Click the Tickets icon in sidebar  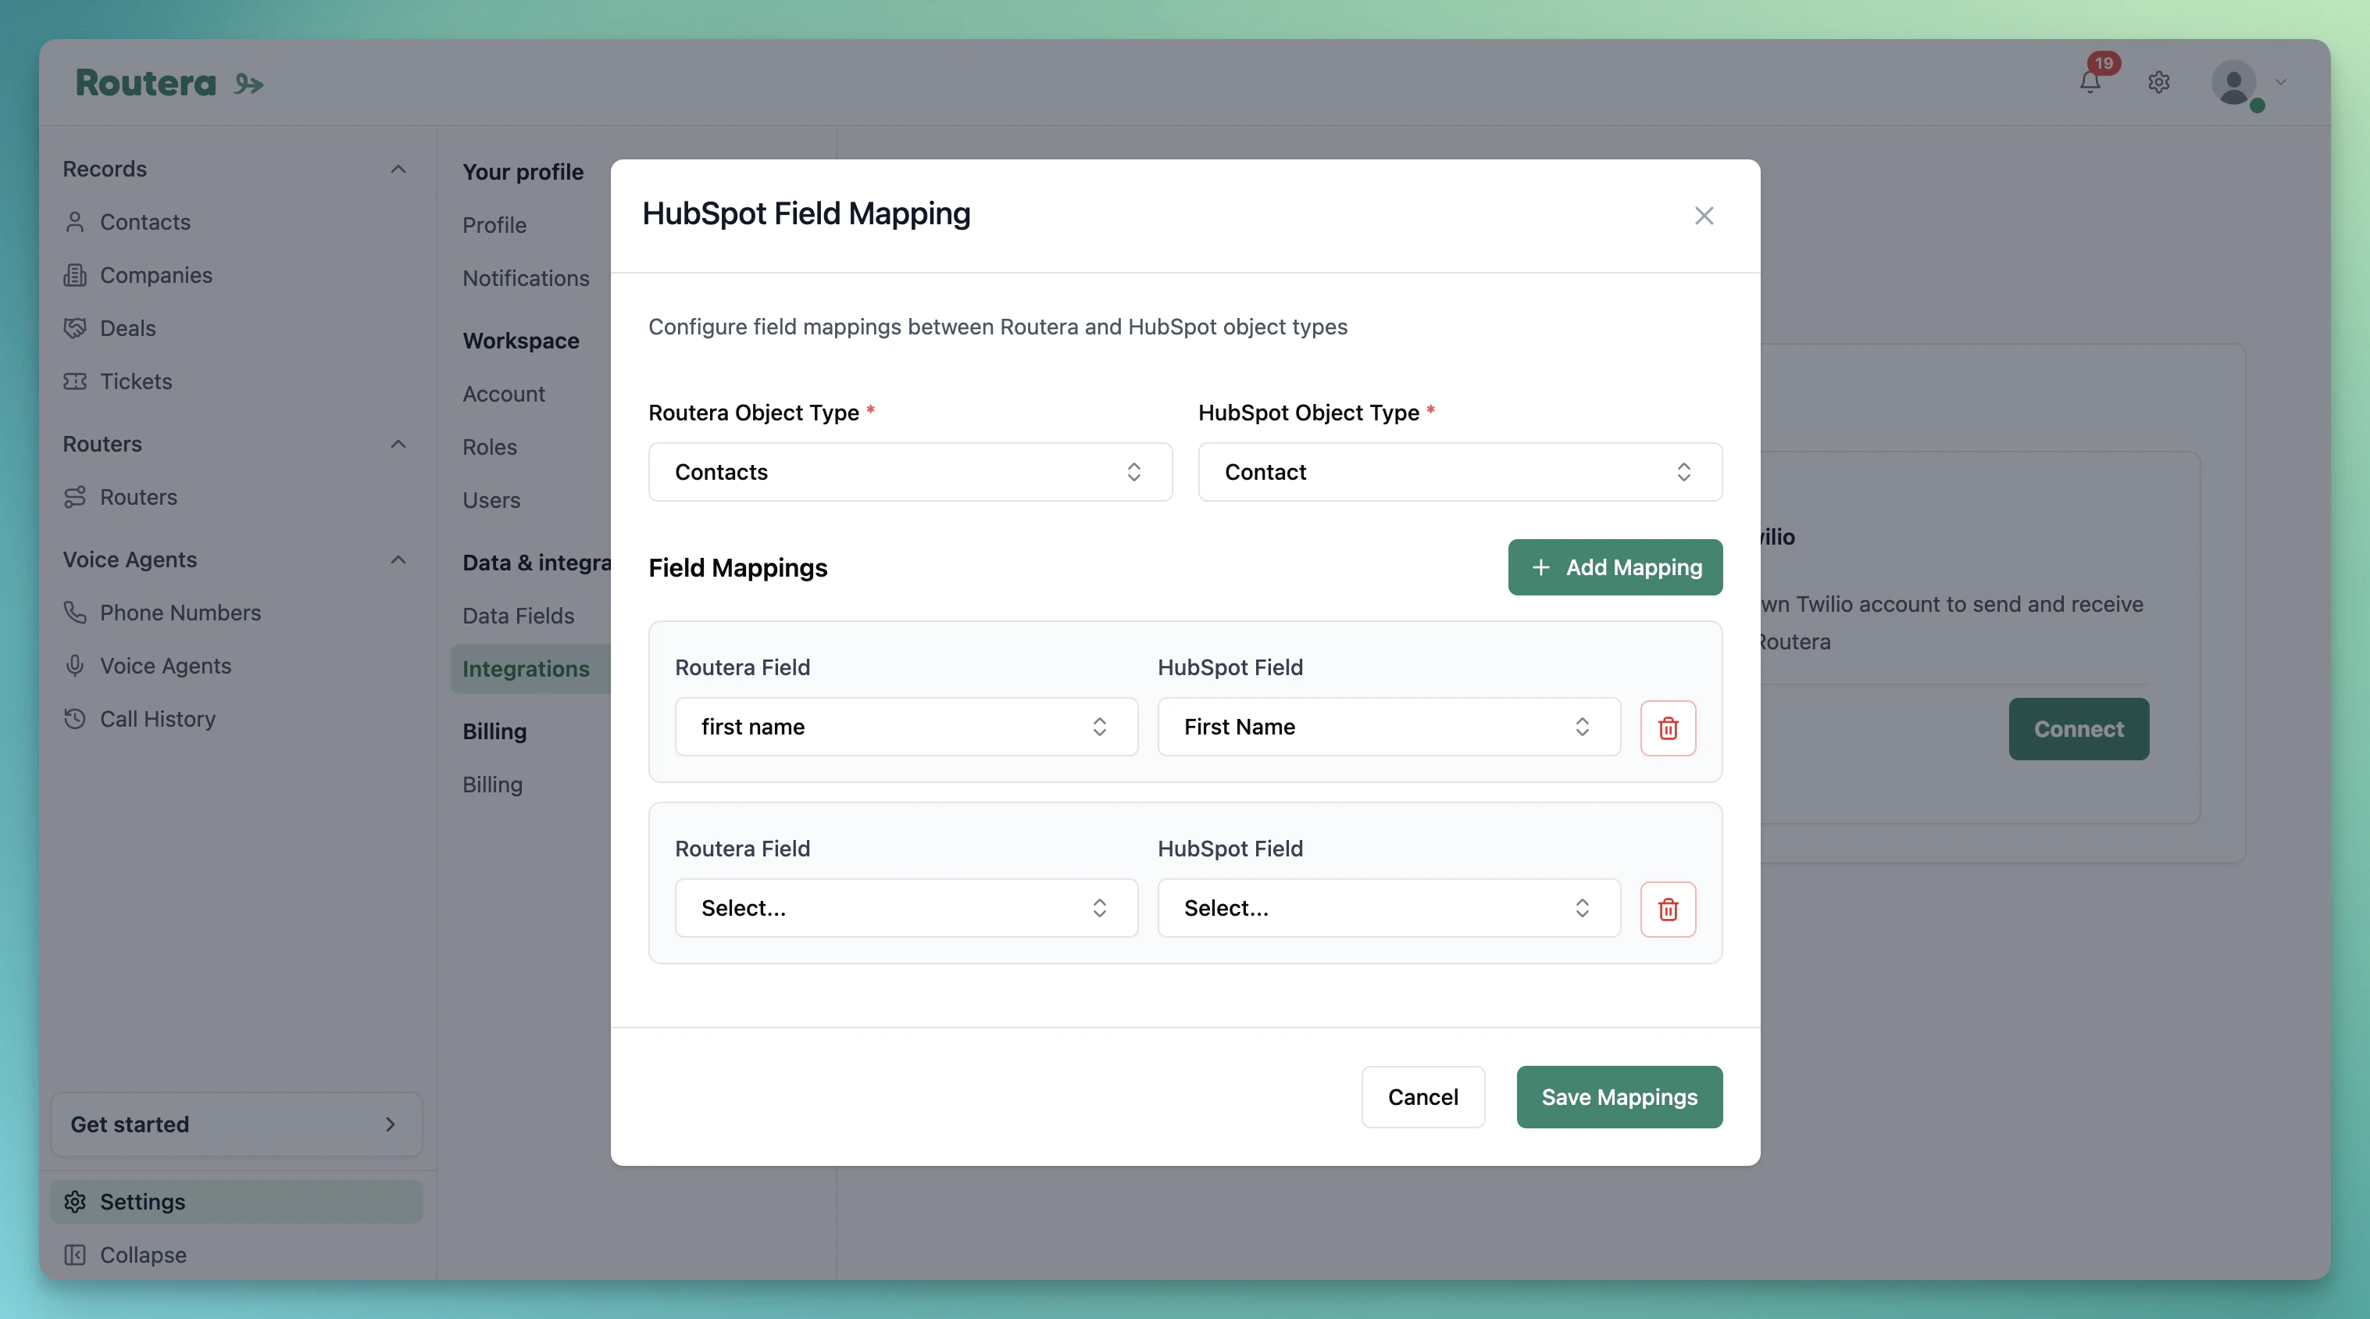pyautogui.click(x=76, y=381)
